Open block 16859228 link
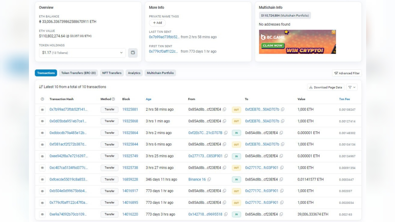Viewport: 395px width, 222px height. pos(130,179)
